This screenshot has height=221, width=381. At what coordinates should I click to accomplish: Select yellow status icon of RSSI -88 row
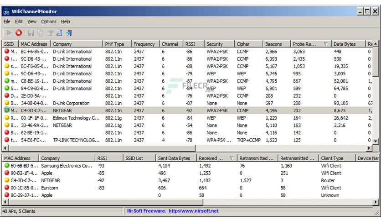point(7,66)
